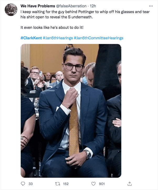This screenshot has width=158, height=190.
Task: Click empty space right of the hashtags
Action: (139, 38)
